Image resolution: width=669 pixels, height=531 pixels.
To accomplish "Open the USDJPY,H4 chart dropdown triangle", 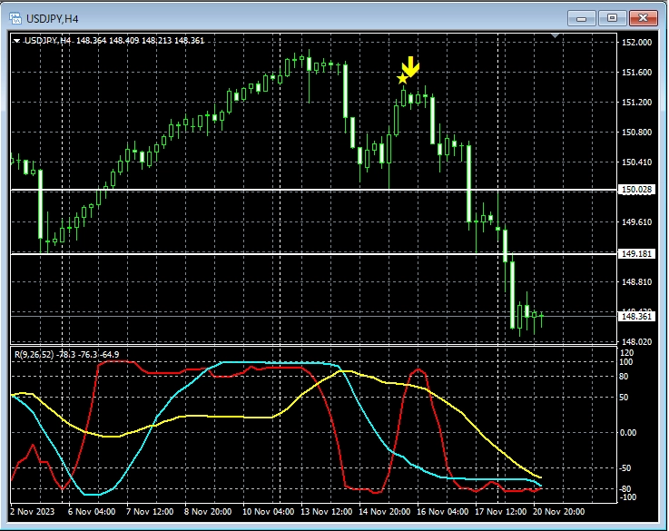I will 17,40.
